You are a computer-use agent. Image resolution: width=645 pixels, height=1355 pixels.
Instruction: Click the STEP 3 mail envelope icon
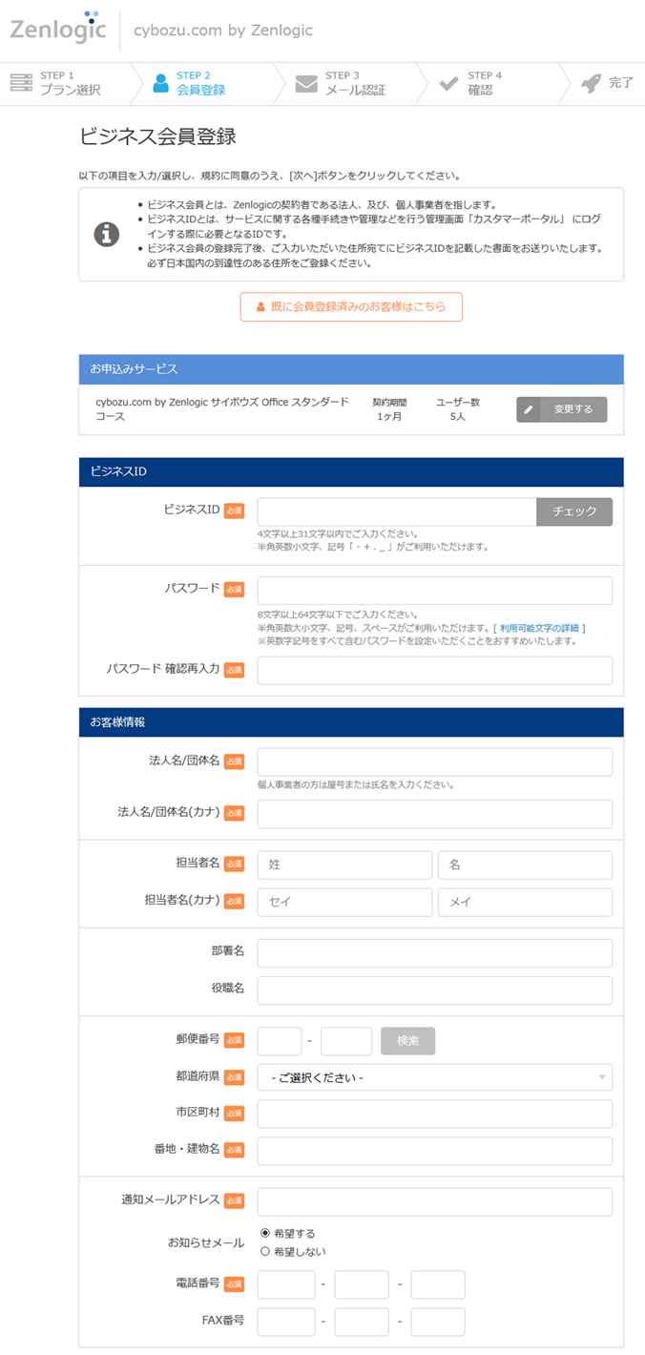point(305,84)
